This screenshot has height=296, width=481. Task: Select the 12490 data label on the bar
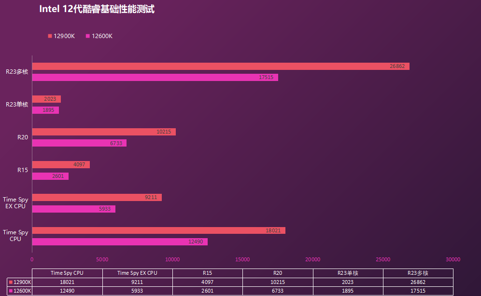click(x=196, y=242)
